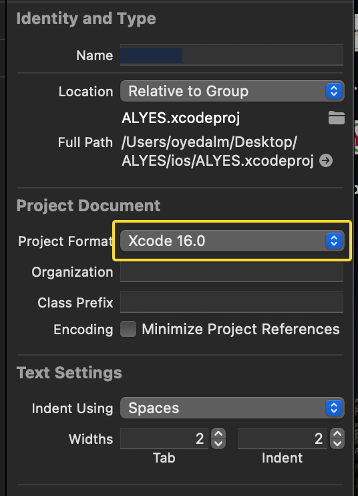Decrease Indent width with the down stepper arrow
Viewport: 358px width, 496px height.
(337, 444)
